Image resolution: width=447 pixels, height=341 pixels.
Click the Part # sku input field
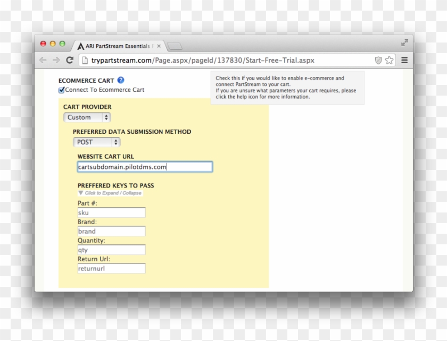pos(111,212)
